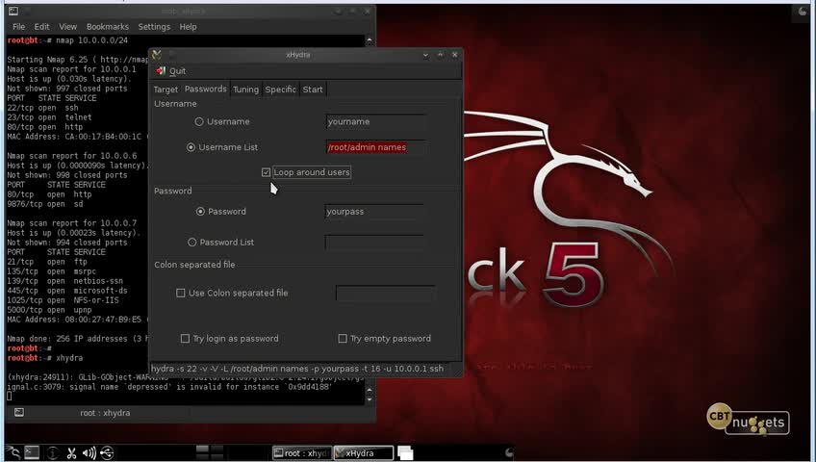Viewport: 816px width, 462px height.
Task: Uncheck Loop around users checkbox
Action: [266, 172]
